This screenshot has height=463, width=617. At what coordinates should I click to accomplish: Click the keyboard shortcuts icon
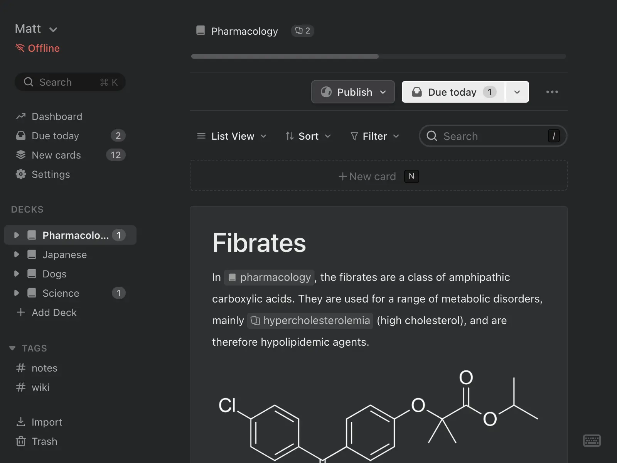tap(592, 440)
